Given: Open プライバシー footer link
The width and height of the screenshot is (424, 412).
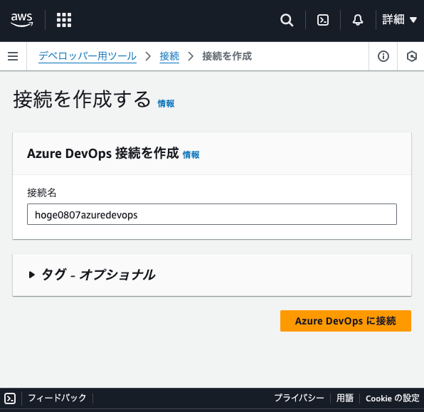Looking at the screenshot, I should tap(299, 398).
